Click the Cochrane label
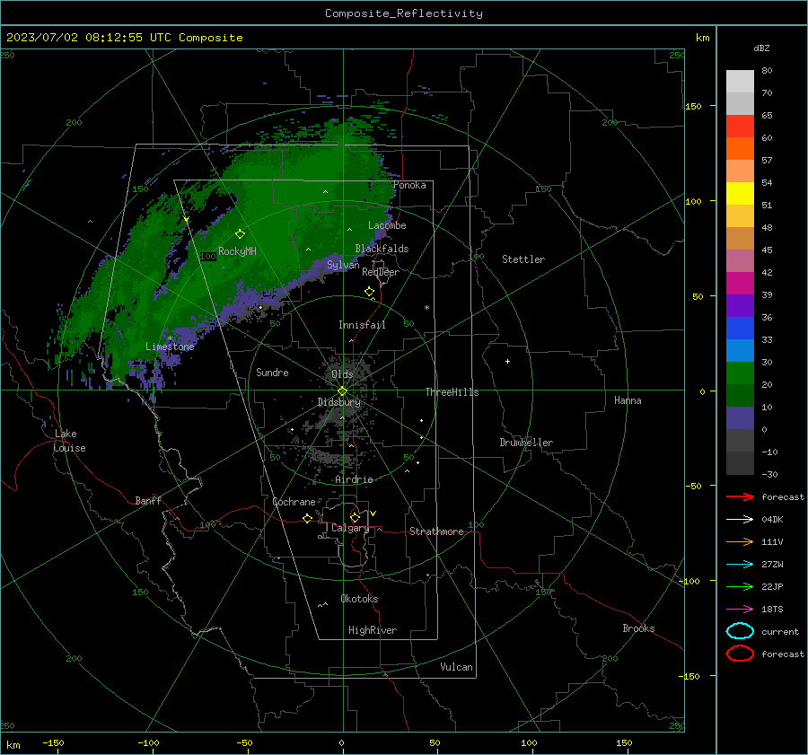Screen dimensions: 808x755 (294, 502)
